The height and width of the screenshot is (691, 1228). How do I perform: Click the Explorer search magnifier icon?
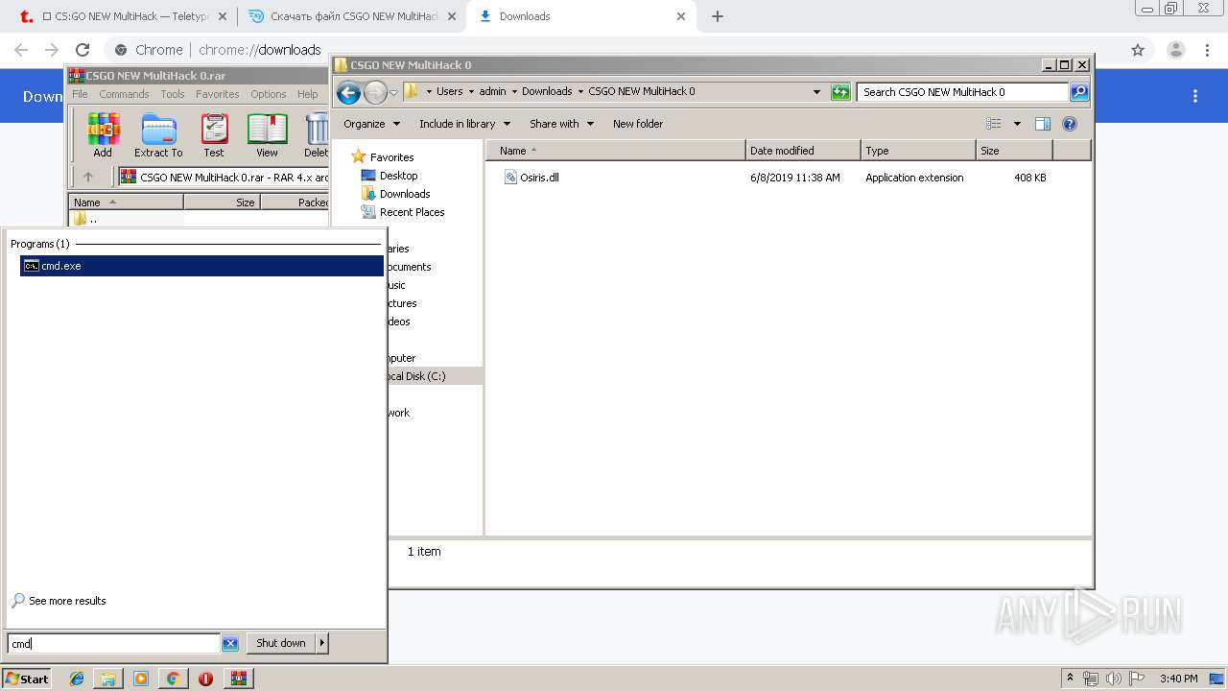tap(1079, 92)
